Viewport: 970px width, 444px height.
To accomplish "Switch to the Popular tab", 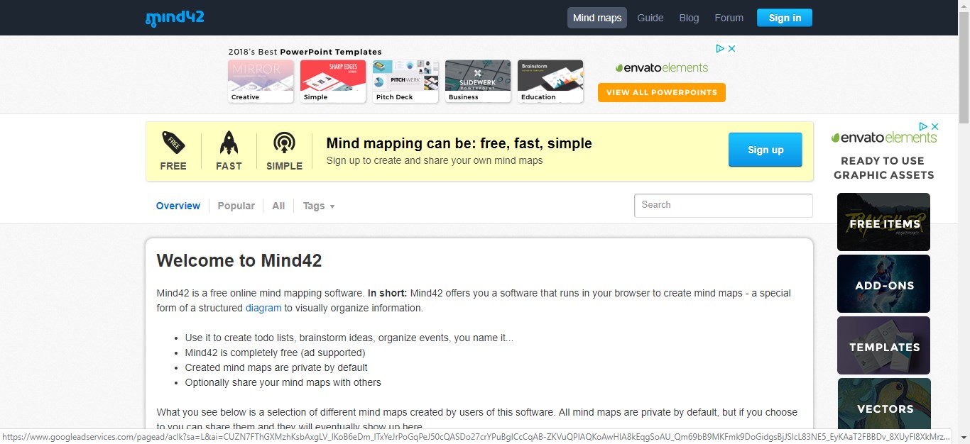I will point(236,206).
